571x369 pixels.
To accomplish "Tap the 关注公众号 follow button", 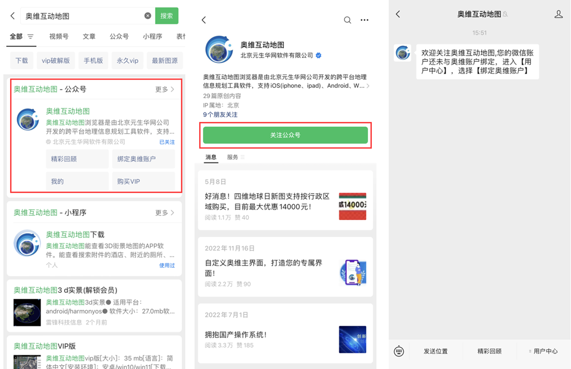I will click(285, 135).
